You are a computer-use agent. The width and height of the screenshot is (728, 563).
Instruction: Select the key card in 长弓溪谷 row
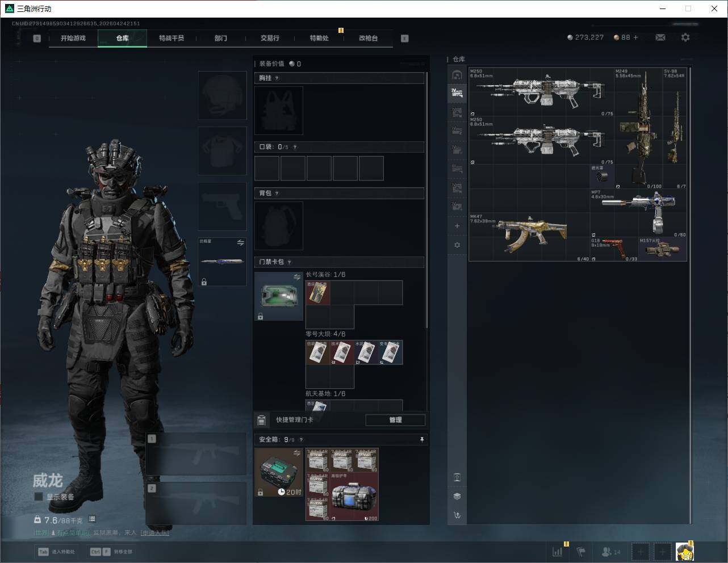318,293
